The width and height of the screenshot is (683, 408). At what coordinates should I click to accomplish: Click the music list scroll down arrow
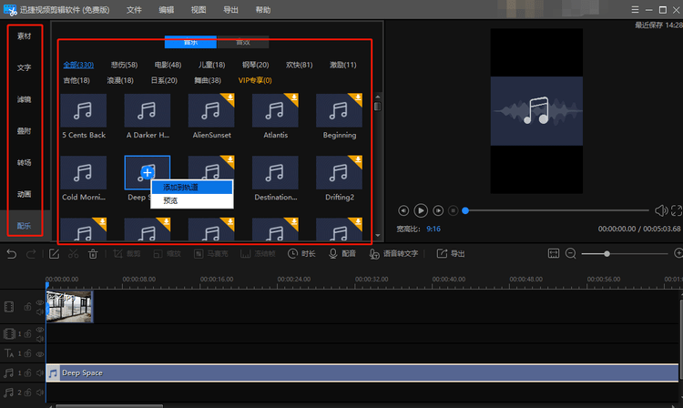[x=378, y=236]
